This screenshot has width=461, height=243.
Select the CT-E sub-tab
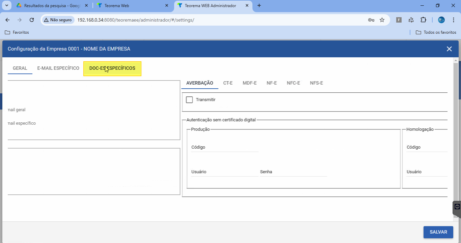[228, 83]
